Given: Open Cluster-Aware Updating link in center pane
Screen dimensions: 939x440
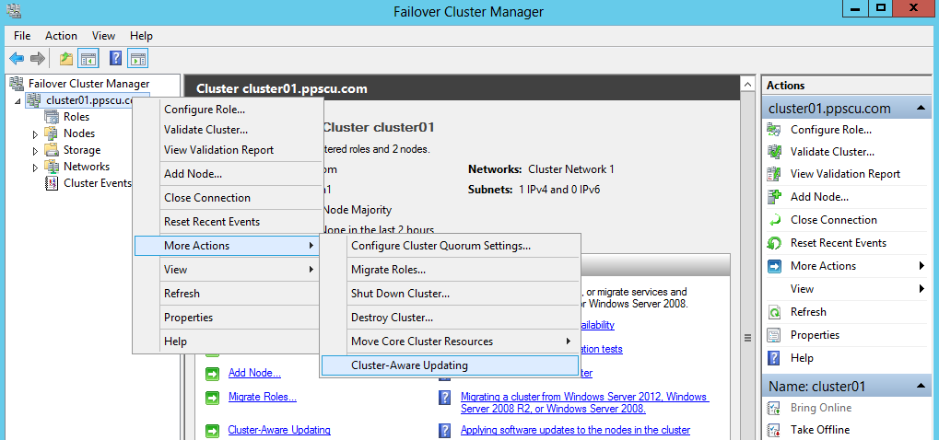Looking at the screenshot, I should (x=279, y=430).
